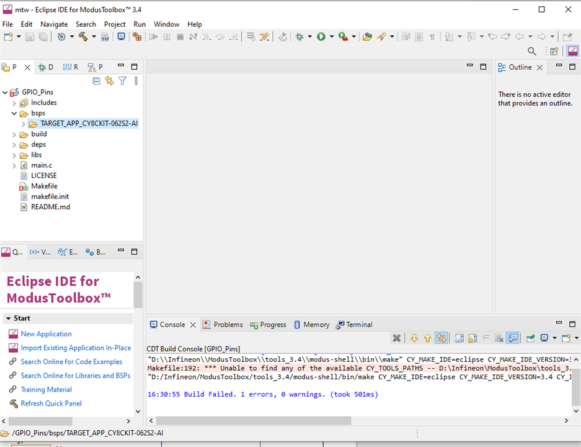Viewport: 581px width, 447px height.
Task: Click Import Existing Application In-Place link
Action: [x=76, y=348]
